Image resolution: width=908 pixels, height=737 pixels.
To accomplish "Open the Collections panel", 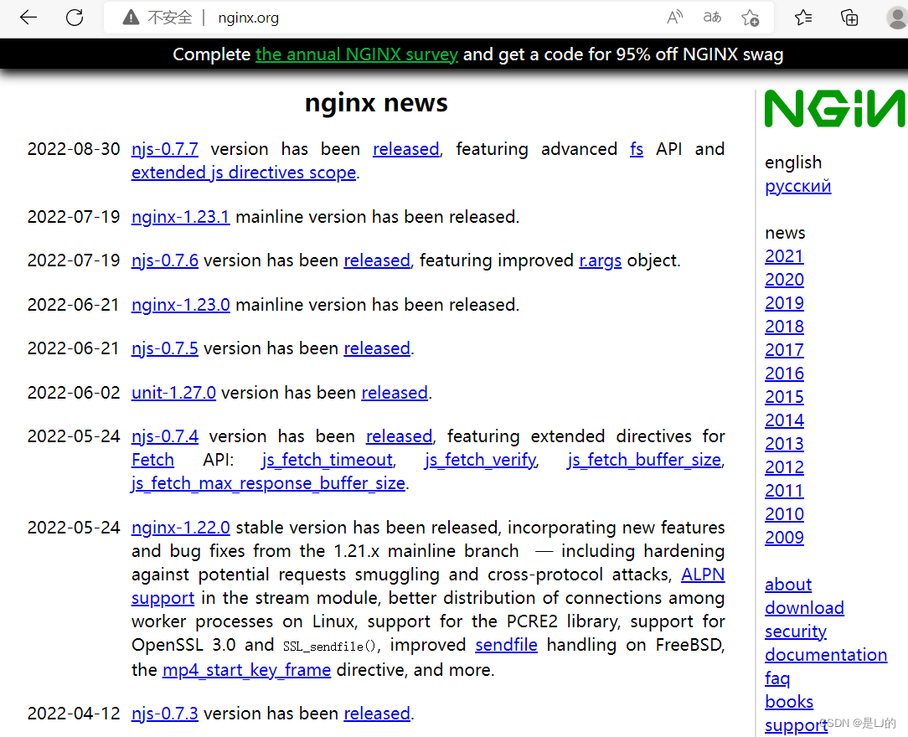I will click(849, 17).
